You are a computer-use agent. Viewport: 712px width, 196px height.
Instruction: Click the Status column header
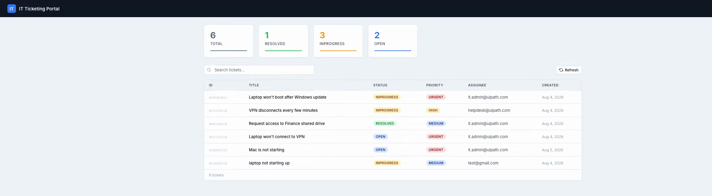pyautogui.click(x=380, y=85)
